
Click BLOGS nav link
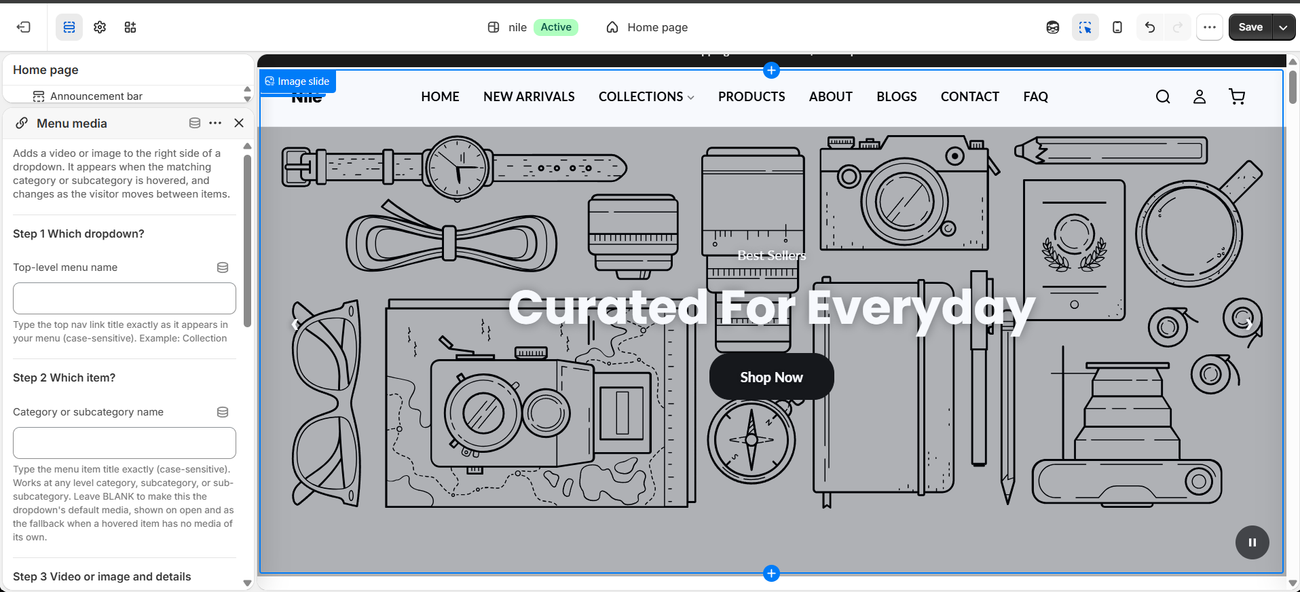(896, 96)
